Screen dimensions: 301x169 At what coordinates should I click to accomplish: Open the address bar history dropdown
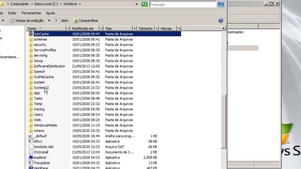[136, 4]
